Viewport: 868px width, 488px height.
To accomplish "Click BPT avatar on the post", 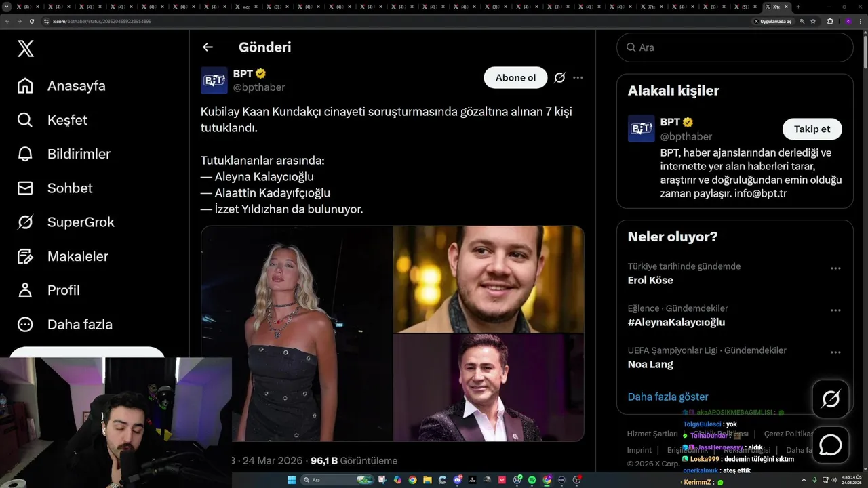I will coord(214,80).
